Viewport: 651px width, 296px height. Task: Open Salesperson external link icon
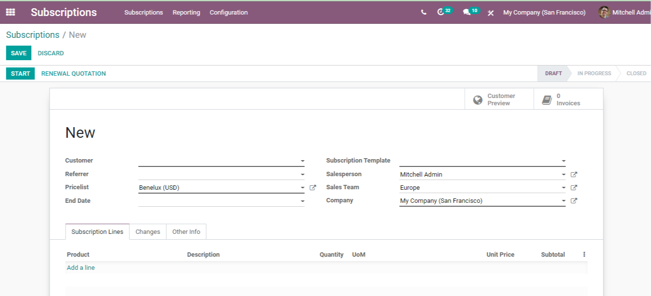click(x=574, y=174)
